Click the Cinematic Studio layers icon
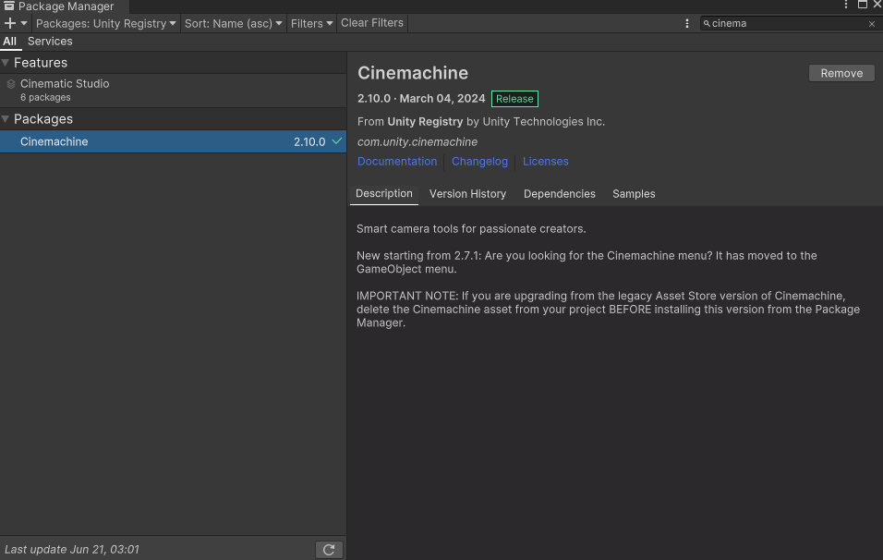This screenshot has height=560, width=883. tap(11, 84)
